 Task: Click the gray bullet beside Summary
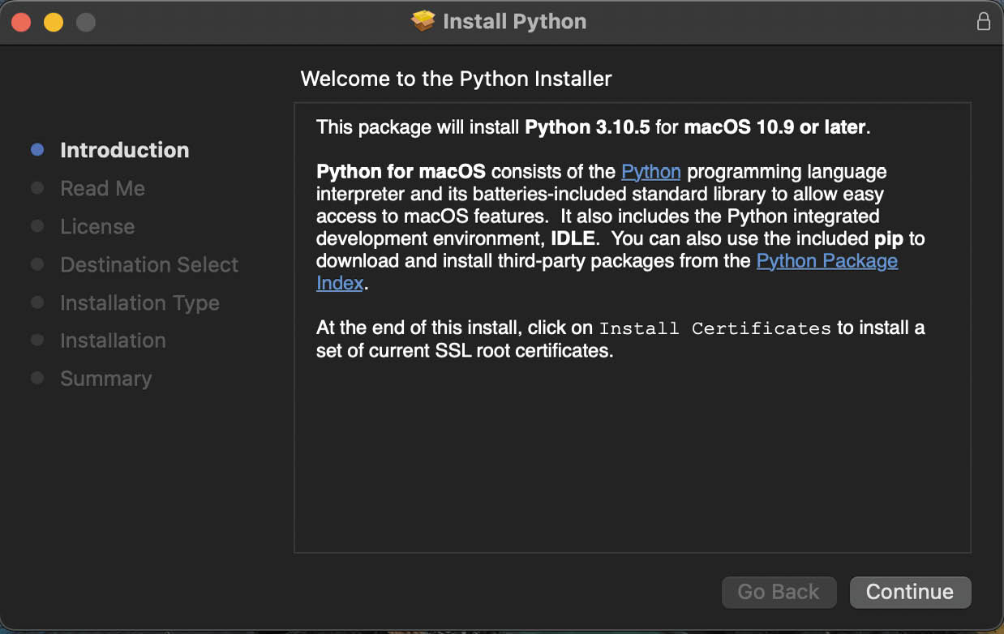[37, 379]
